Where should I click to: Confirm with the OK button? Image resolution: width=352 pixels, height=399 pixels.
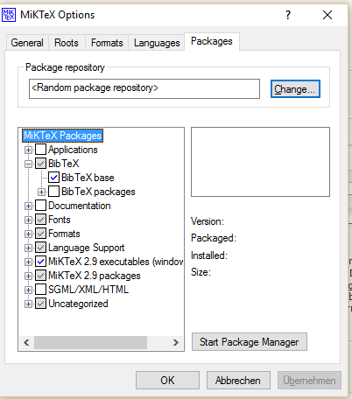[167, 381]
